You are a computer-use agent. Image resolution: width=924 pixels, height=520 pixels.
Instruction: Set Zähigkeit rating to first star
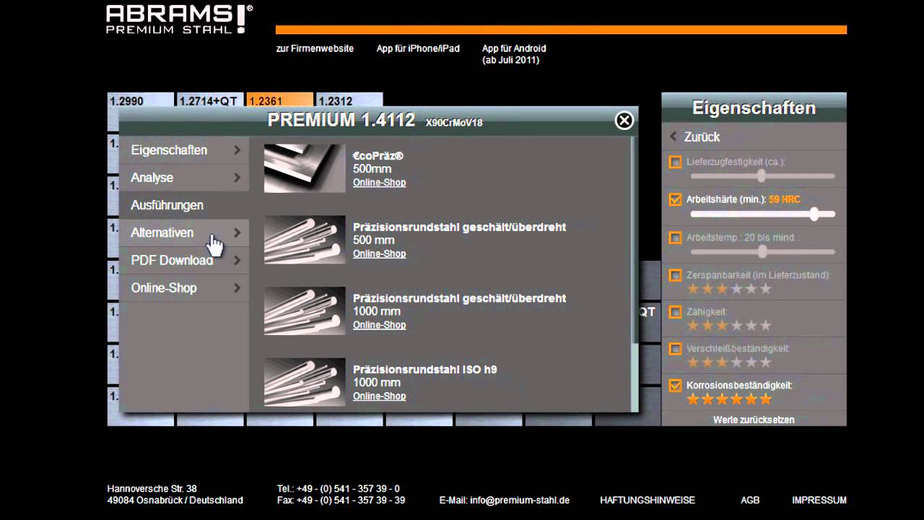click(x=693, y=326)
